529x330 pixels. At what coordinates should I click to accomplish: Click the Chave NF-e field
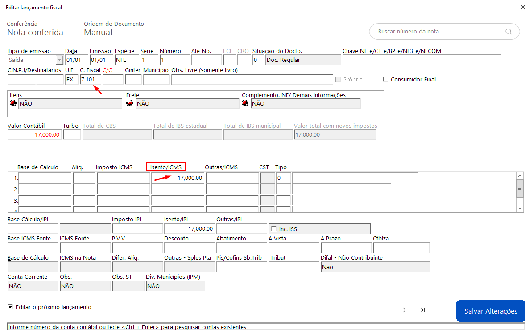[422, 60]
